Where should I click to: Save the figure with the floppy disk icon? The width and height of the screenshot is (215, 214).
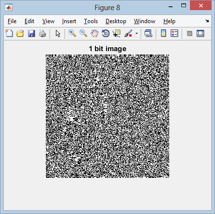31,34
